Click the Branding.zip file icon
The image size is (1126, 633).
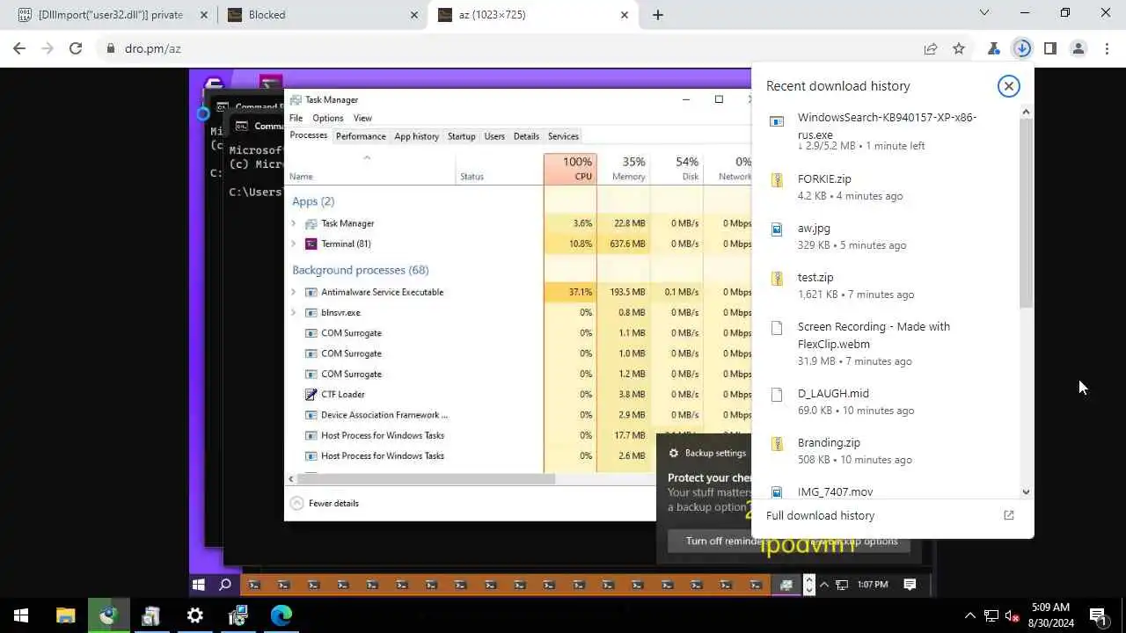[x=777, y=444]
